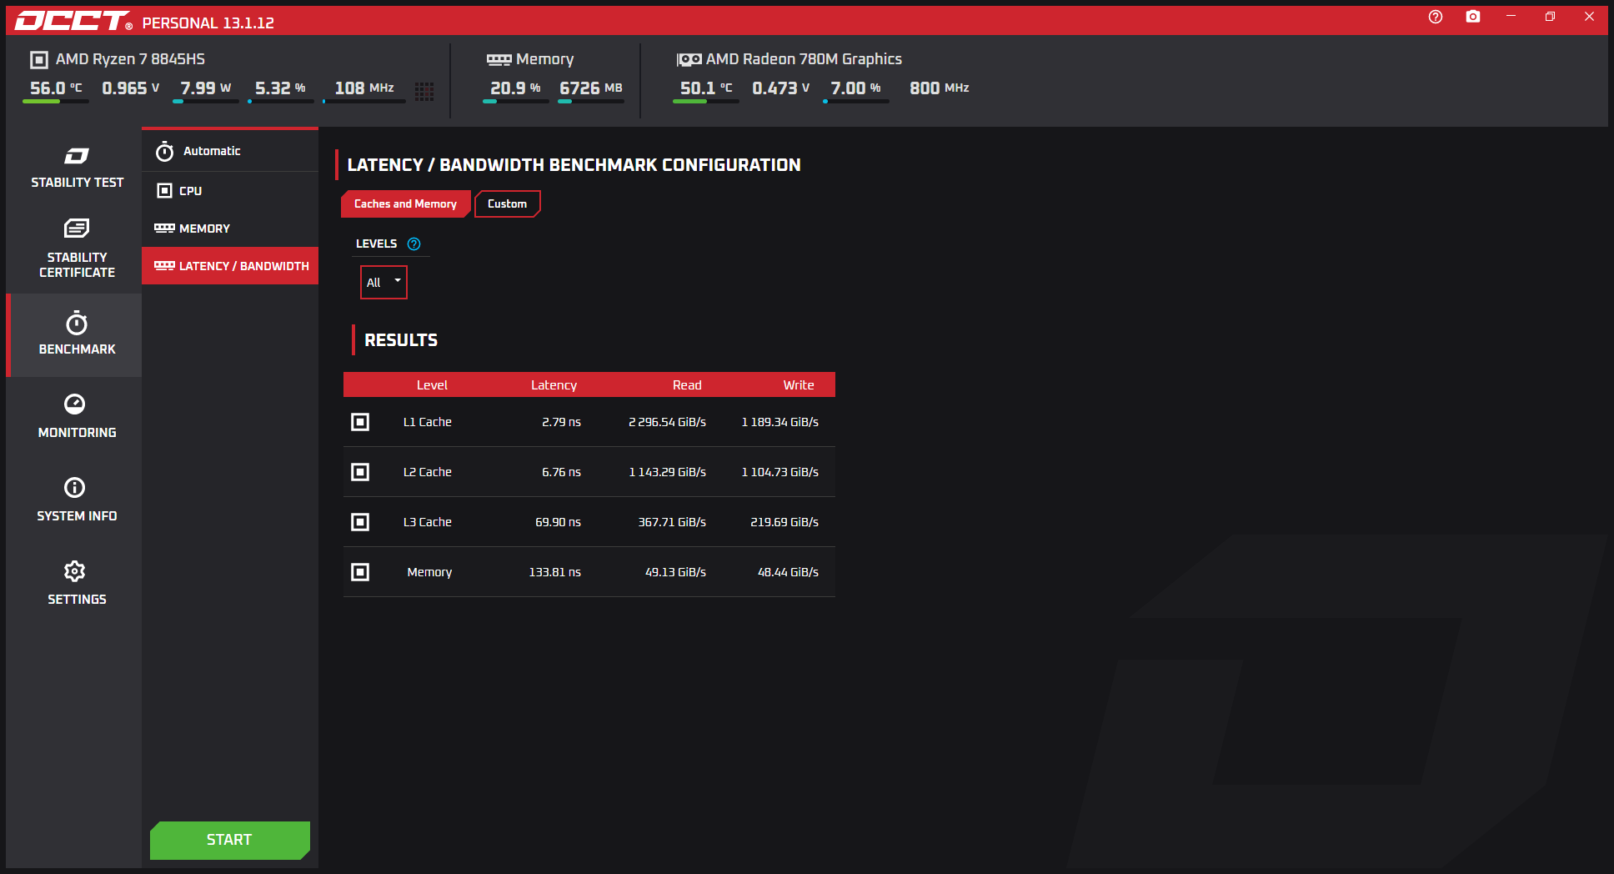Click the OCCT logo in the title bar

pos(73,21)
